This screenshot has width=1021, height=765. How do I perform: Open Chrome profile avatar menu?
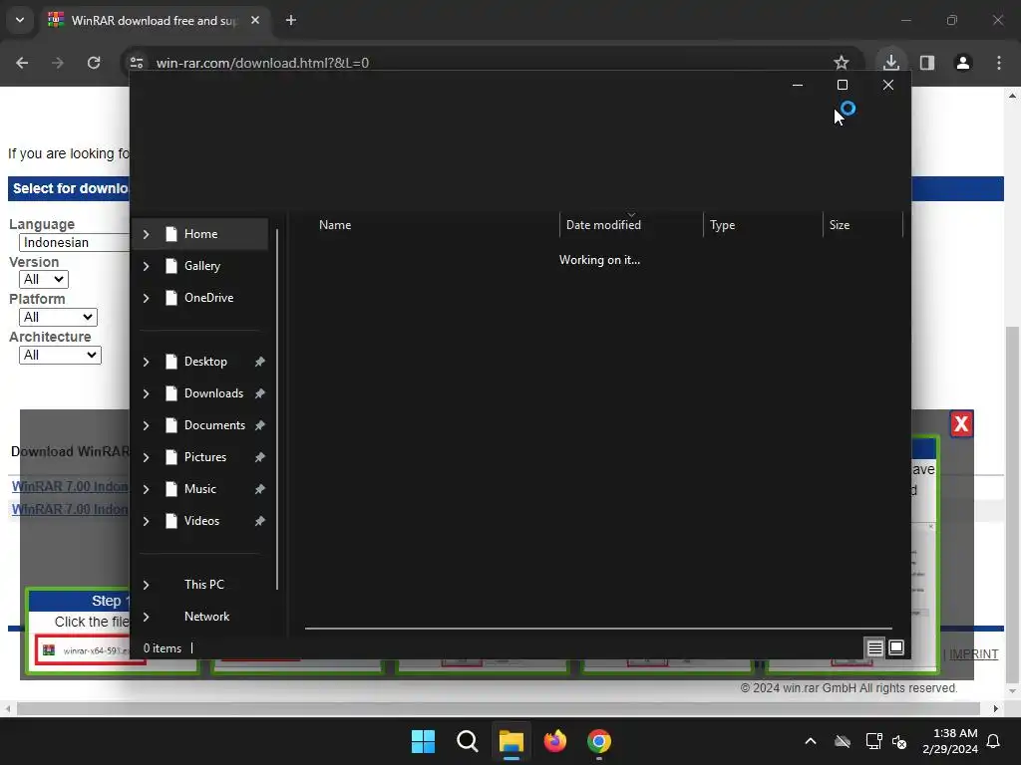tap(962, 63)
